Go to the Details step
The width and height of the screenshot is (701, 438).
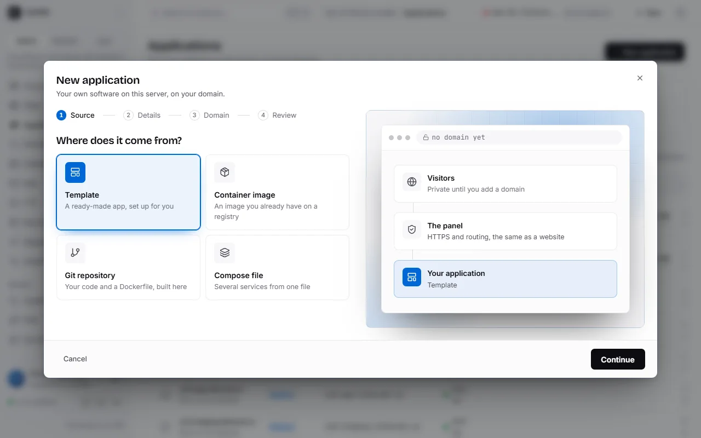pos(142,115)
